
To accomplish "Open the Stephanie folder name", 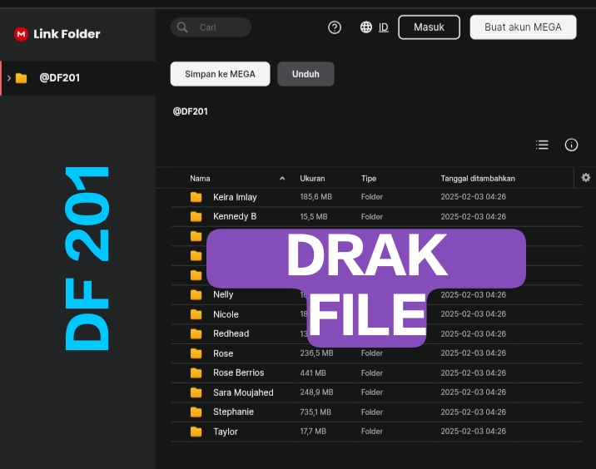I will click(x=233, y=412).
